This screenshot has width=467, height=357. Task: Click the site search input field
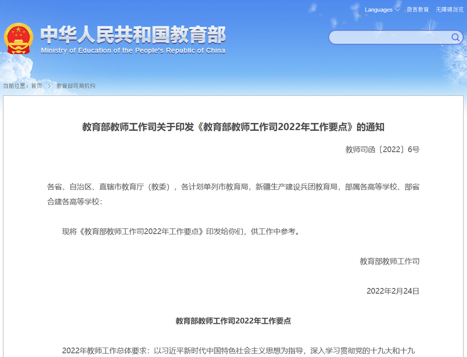389,37
